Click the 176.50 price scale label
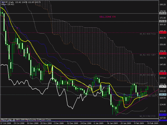 pos(163,11)
